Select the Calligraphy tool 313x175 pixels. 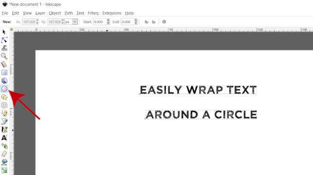click(4, 129)
